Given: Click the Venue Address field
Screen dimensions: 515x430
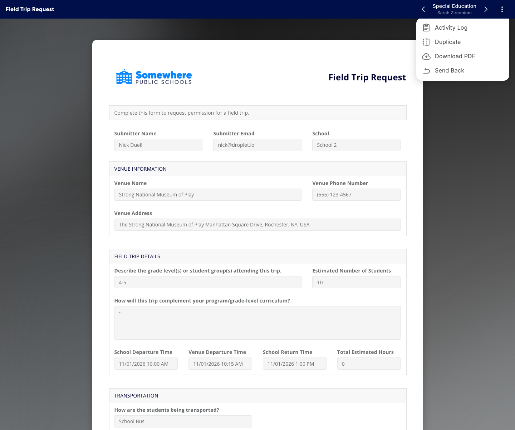Looking at the screenshot, I should click(257, 225).
